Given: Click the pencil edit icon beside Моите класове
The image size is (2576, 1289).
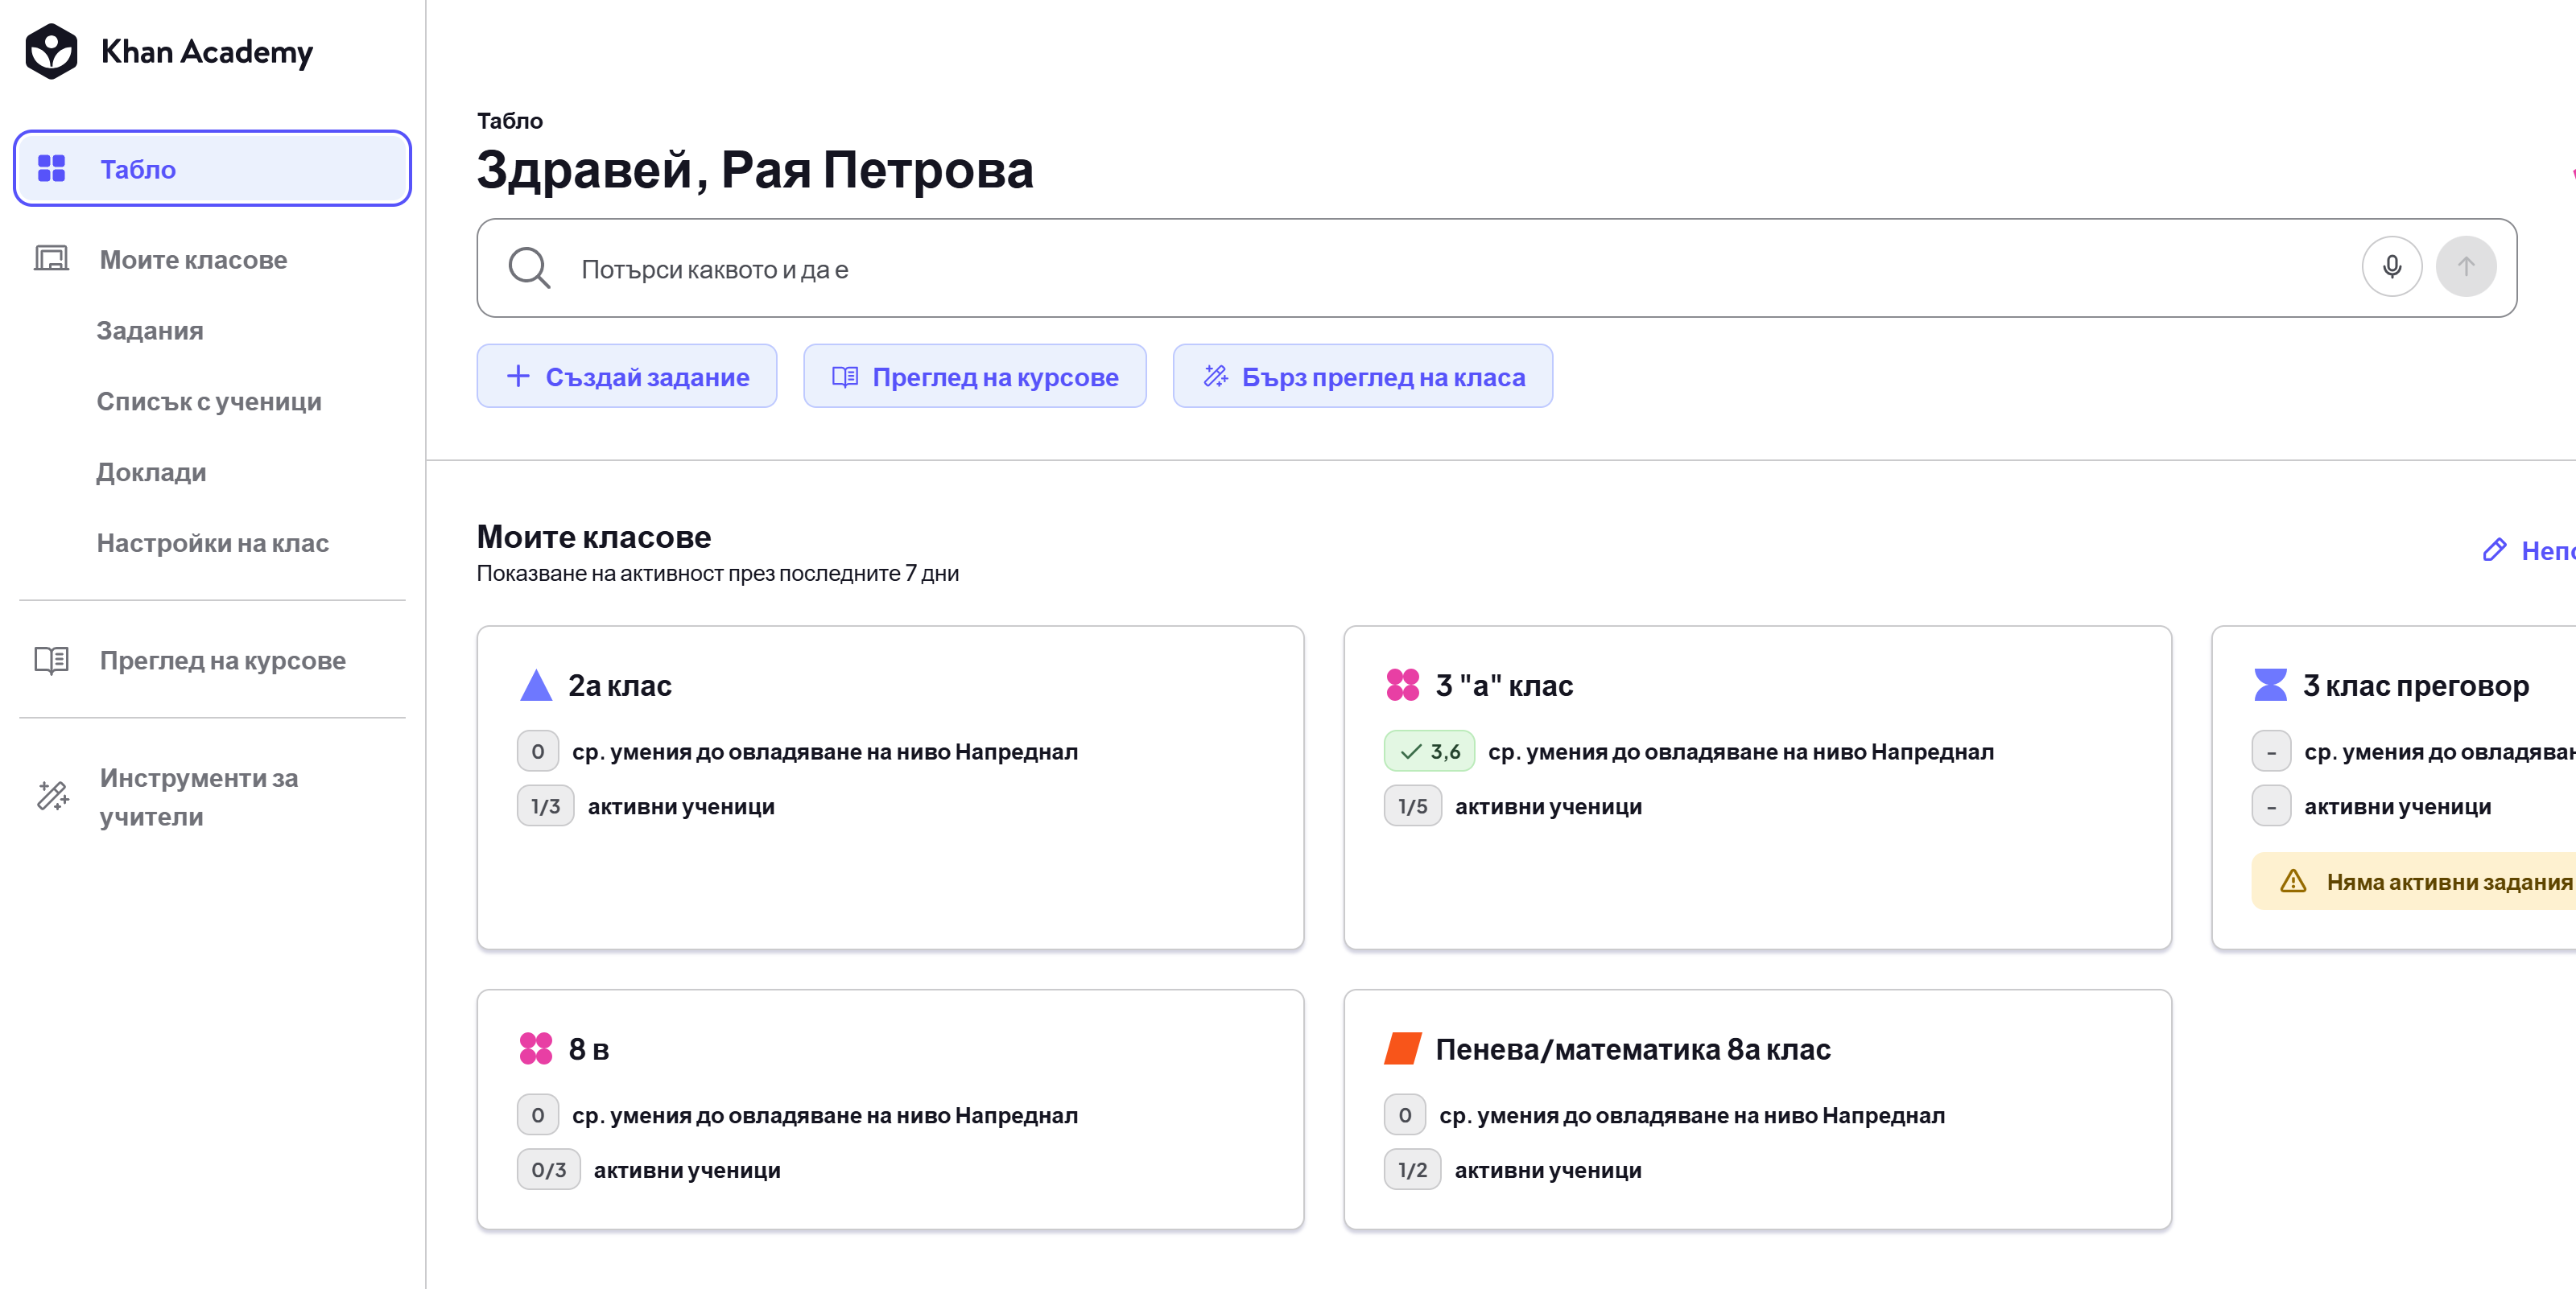Looking at the screenshot, I should coord(2494,550).
